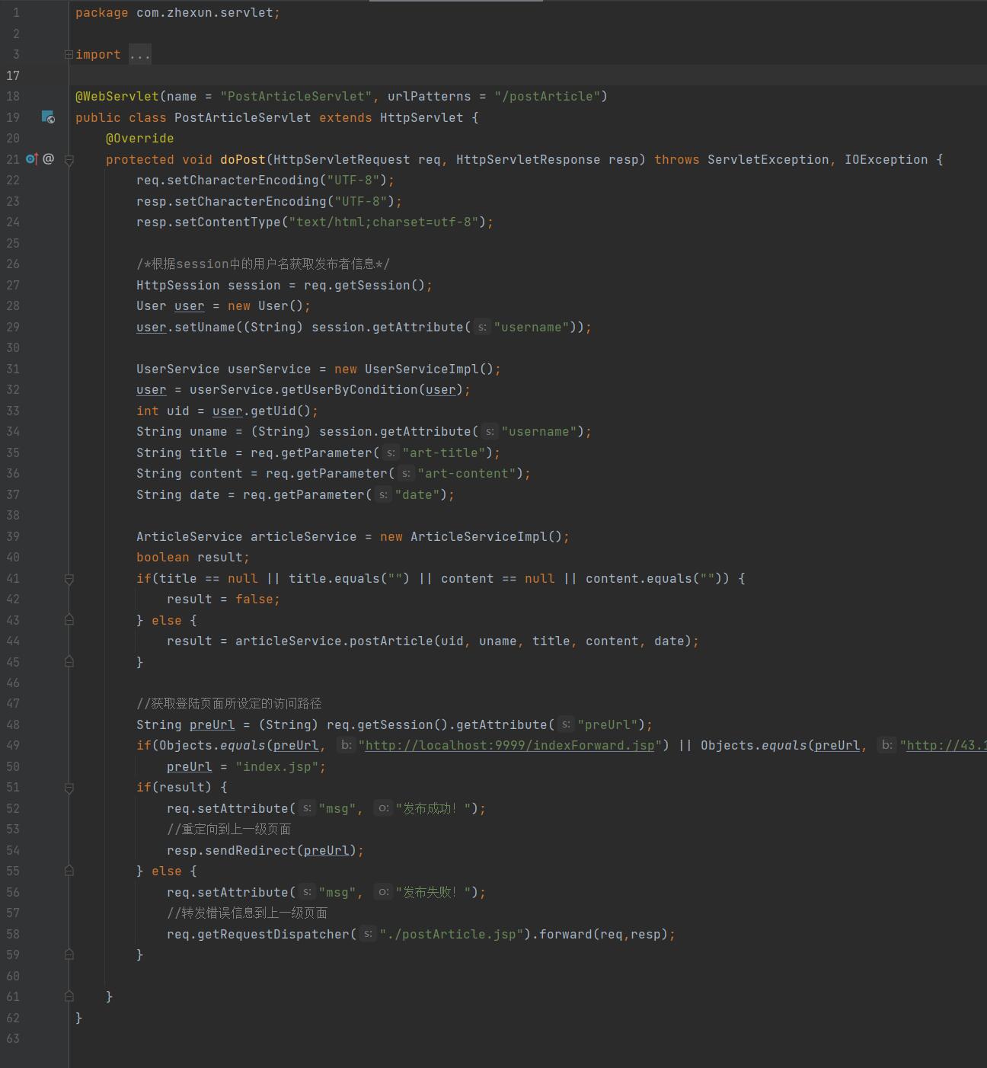Screen dimensions: 987x1068
Task: Click line number 63 in the gutter
Action: [13, 1038]
